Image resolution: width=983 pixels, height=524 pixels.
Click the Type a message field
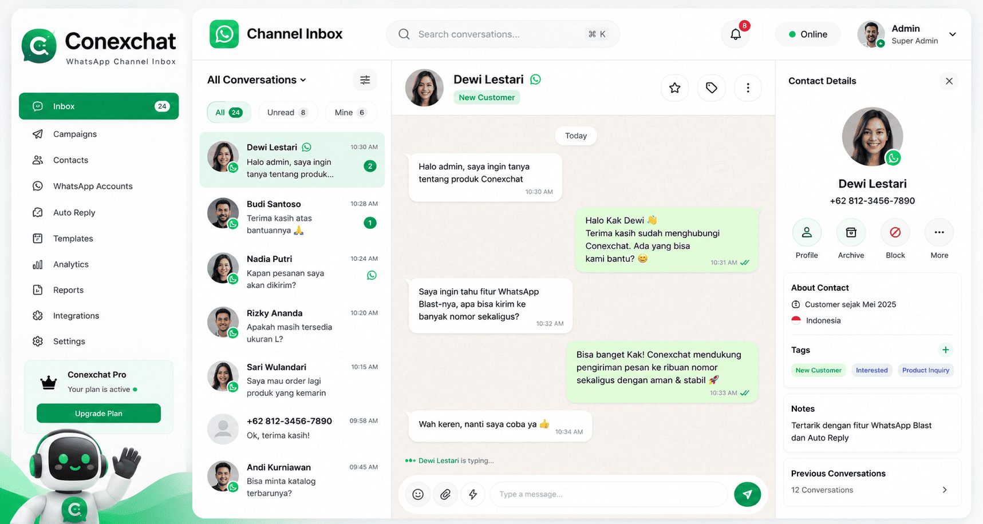(609, 494)
